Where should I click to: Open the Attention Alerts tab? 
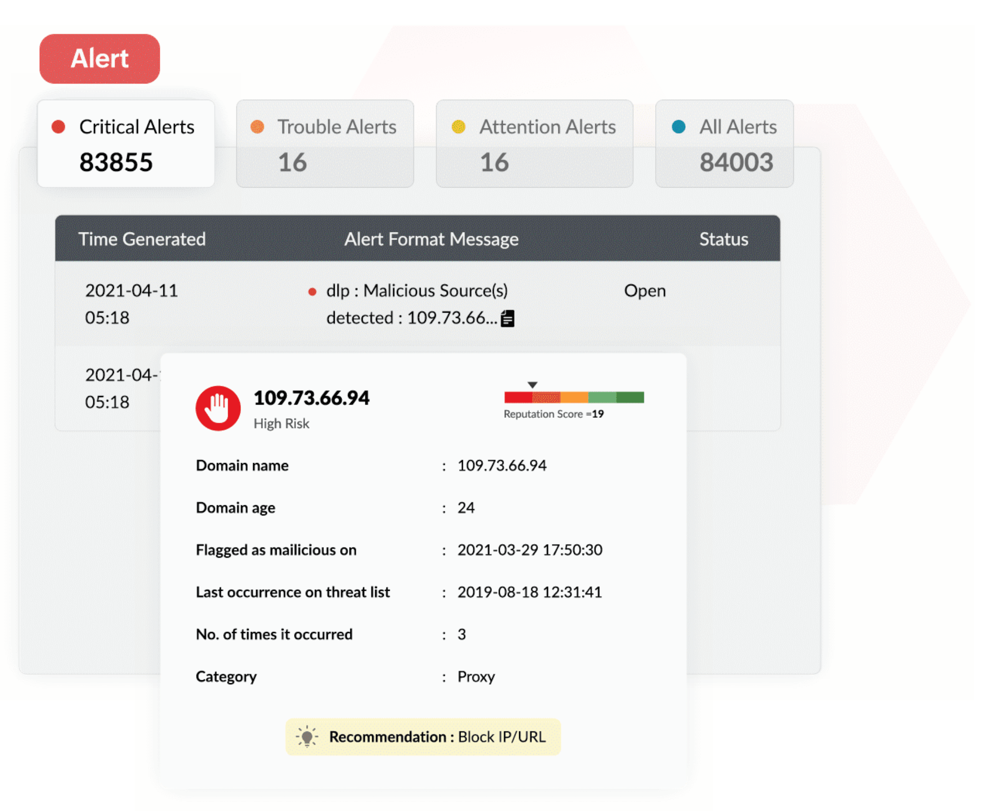tap(534, 144)
